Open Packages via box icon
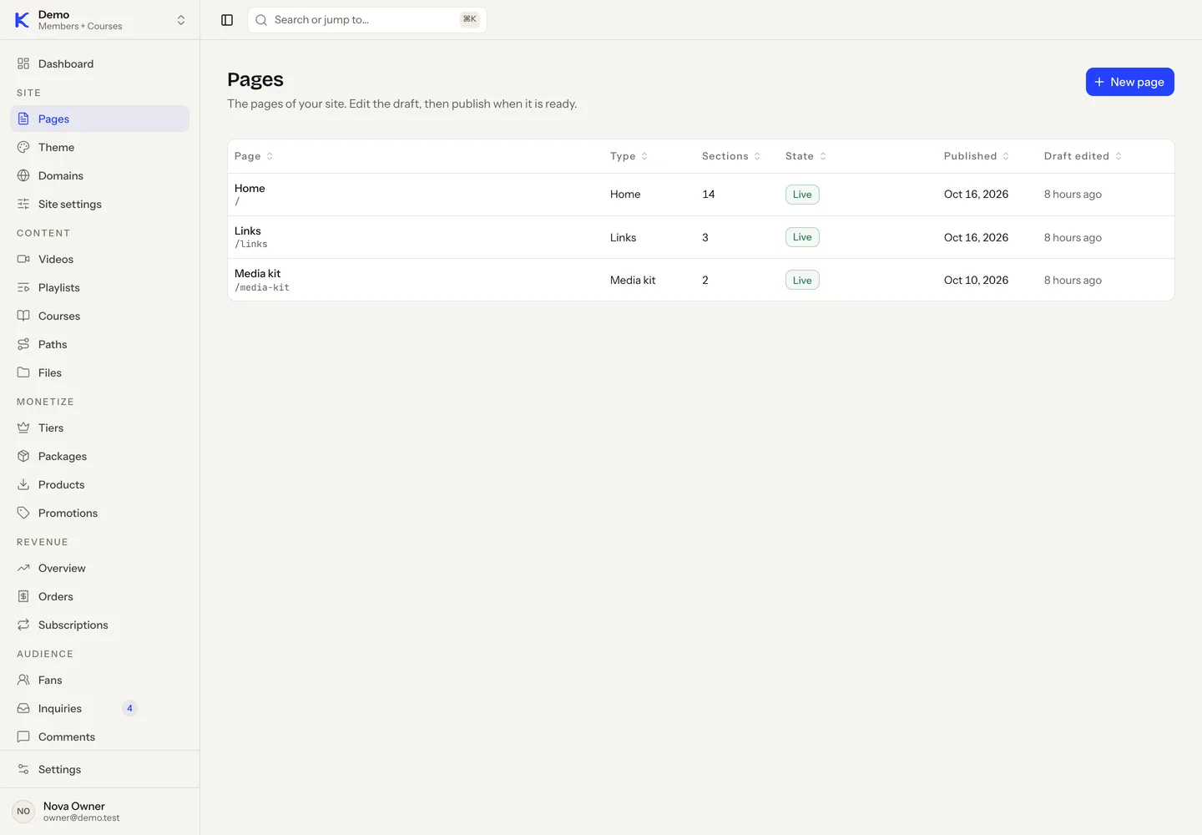 point(23,456)
